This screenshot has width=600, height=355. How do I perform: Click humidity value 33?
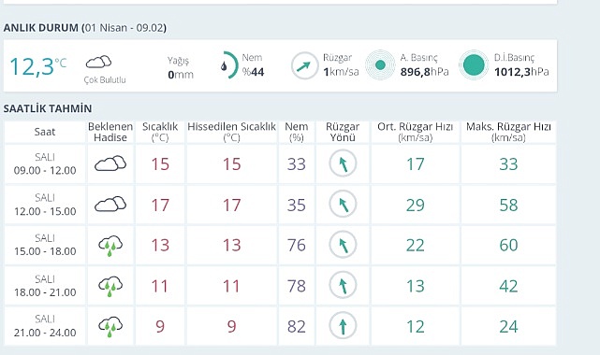[297, 164]
